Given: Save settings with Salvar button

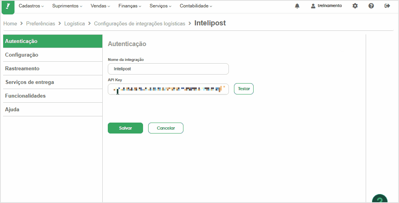Looking at the screenshot, I should point(125,128).
